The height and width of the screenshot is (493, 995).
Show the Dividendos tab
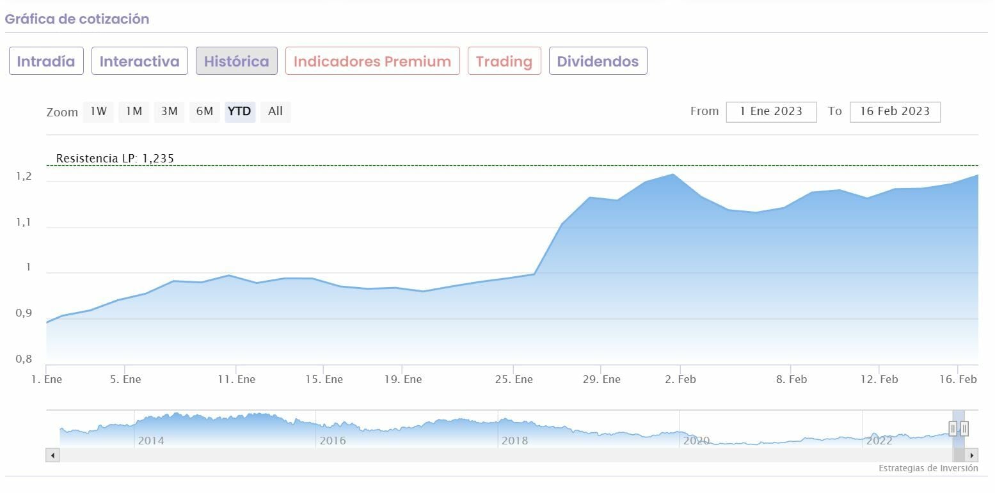[x=598, y=61]
